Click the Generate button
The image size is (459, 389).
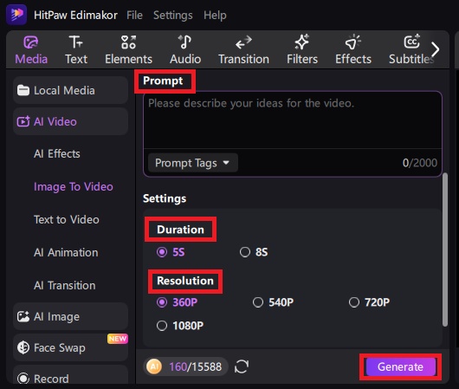[x=400, y=366]
